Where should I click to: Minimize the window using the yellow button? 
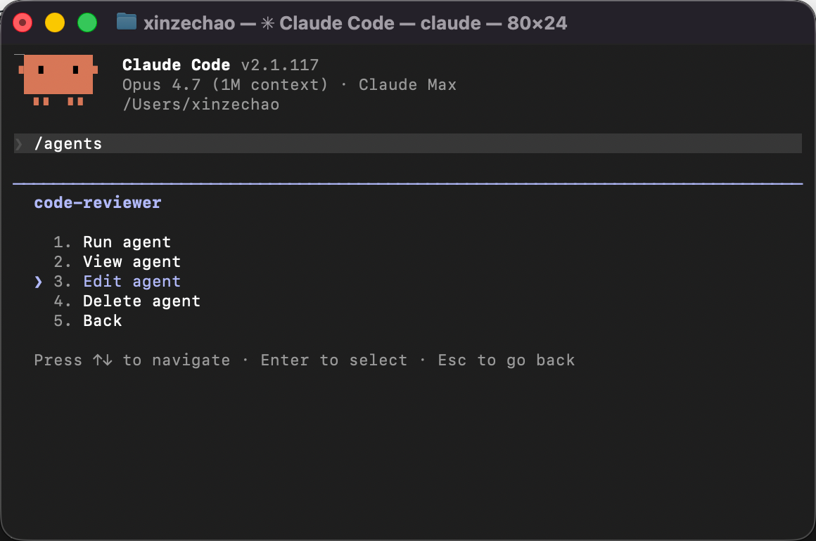(55, 23)
